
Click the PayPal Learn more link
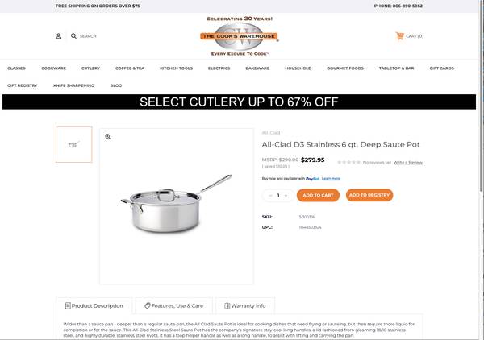point(331,179)
